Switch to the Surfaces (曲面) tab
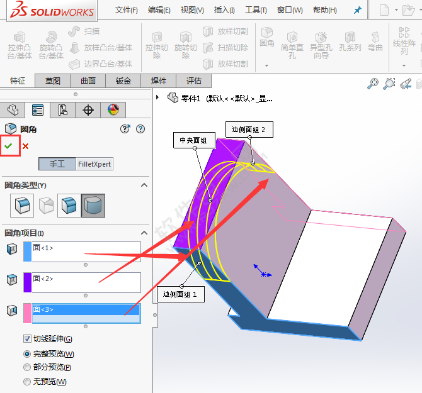 click(x=88, y=81)
